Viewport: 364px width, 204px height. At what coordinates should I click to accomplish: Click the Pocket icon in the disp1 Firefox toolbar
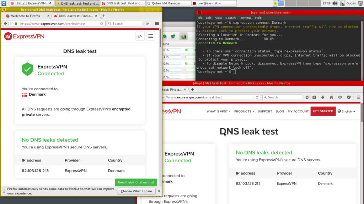coord(349,97)
